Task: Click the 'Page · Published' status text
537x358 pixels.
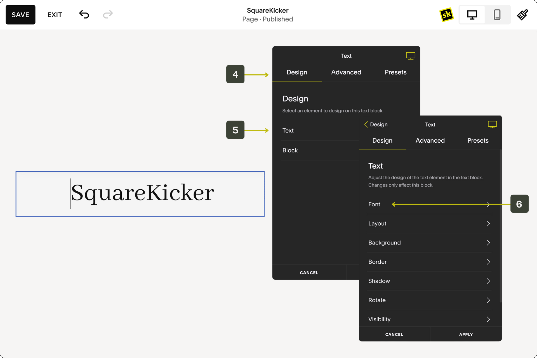Action: (268, 19)
